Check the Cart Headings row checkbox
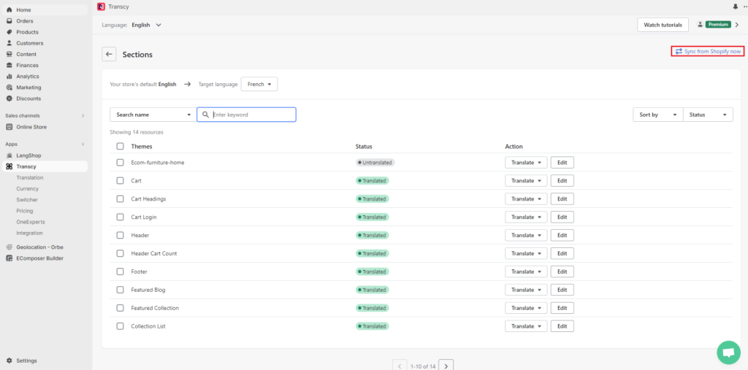This screenshot has height=370, width=748. pyautogui.click(x=121, y=199)
